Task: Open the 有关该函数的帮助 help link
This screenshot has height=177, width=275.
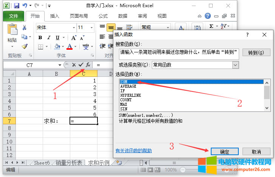Action: coord(134,151)
